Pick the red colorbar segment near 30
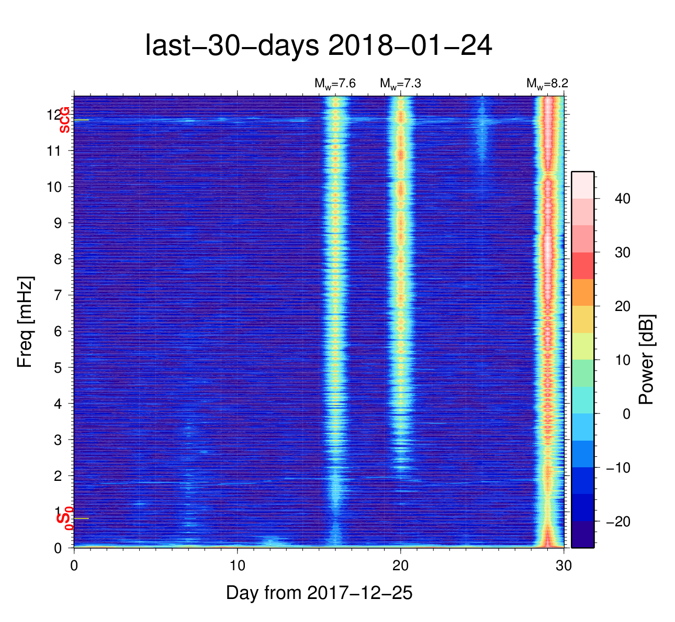 pos(582,266)
